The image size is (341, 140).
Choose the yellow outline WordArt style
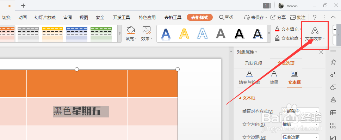[184, 34]
